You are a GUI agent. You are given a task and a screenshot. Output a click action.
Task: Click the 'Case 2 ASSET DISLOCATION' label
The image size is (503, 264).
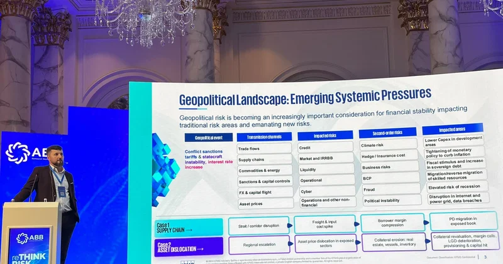pos(189,246)
